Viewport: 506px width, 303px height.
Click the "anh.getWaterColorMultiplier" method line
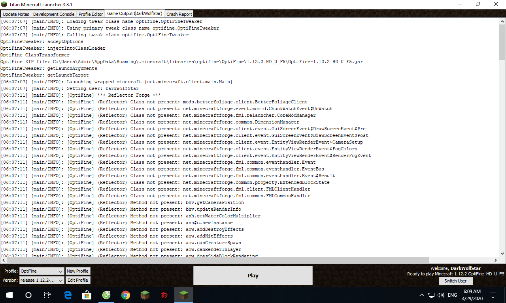[x=130, y=216]
